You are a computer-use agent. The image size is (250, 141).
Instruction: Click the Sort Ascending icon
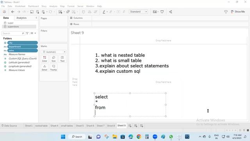click(x=89, y=12)
